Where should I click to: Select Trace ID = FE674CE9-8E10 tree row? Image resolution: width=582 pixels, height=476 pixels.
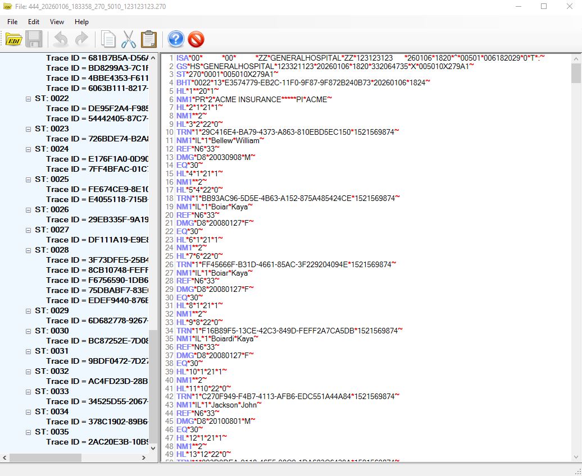(x=97, y=189)
